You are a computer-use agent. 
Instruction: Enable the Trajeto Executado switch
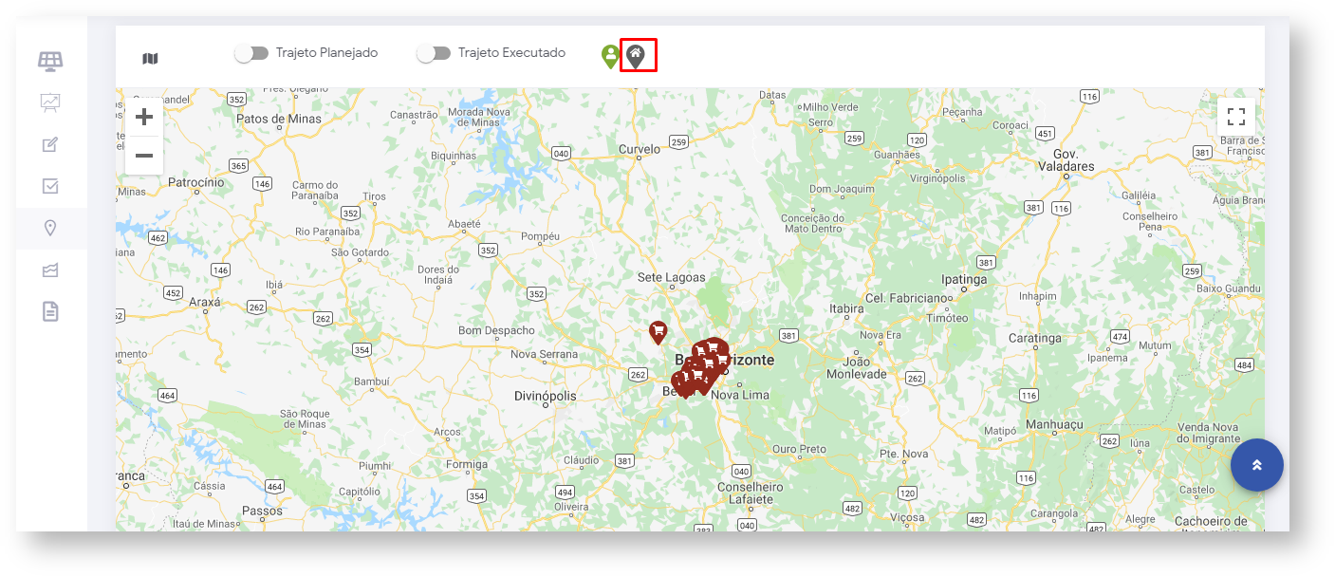(x=434, y=53)
